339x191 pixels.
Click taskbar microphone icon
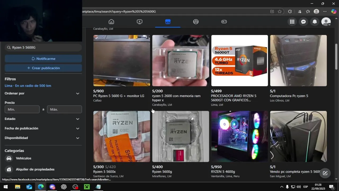[x=287, y=187]
